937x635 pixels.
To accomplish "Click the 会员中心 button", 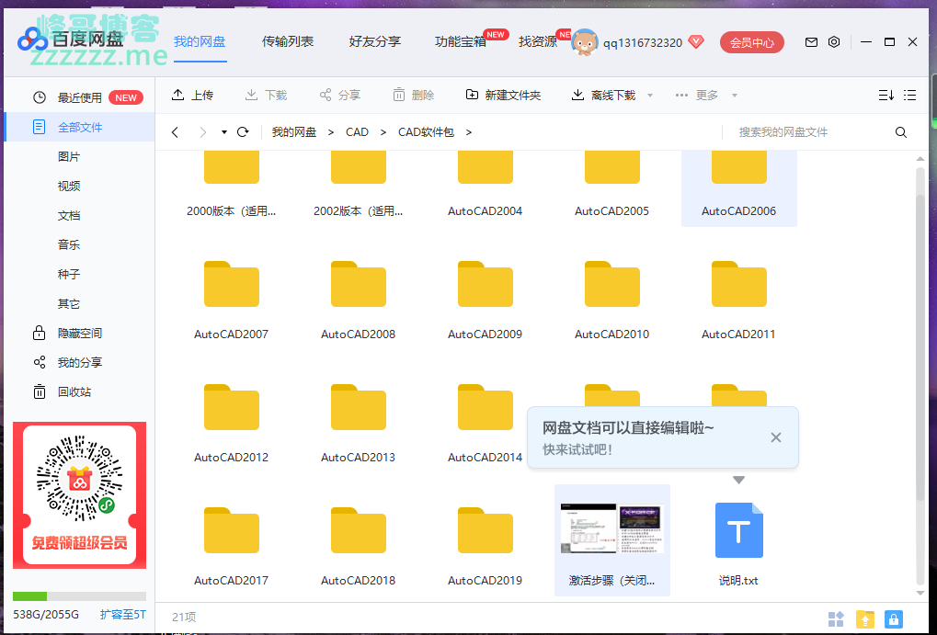I will coord(751,42).
